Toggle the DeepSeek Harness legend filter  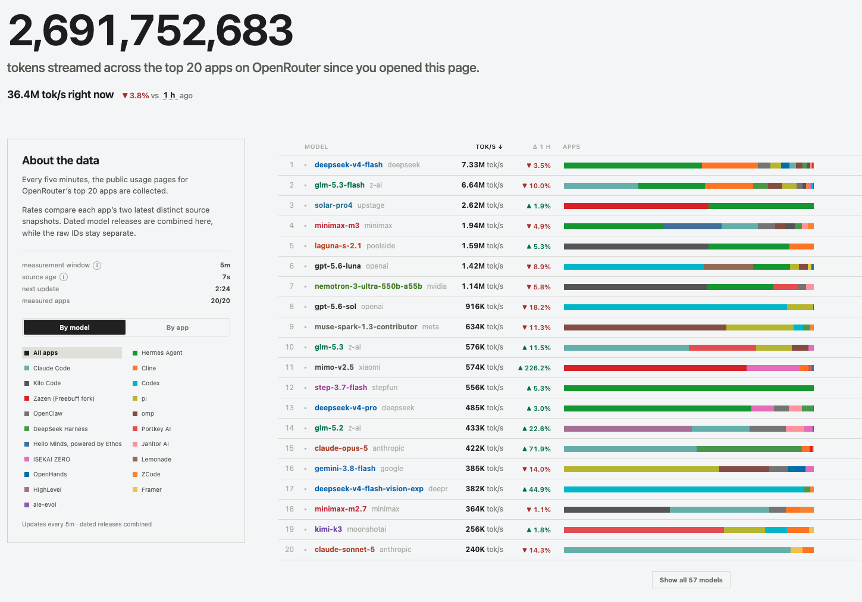[x=55, y=429]
